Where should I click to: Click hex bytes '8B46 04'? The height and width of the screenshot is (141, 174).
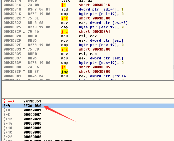click(36, 76)
